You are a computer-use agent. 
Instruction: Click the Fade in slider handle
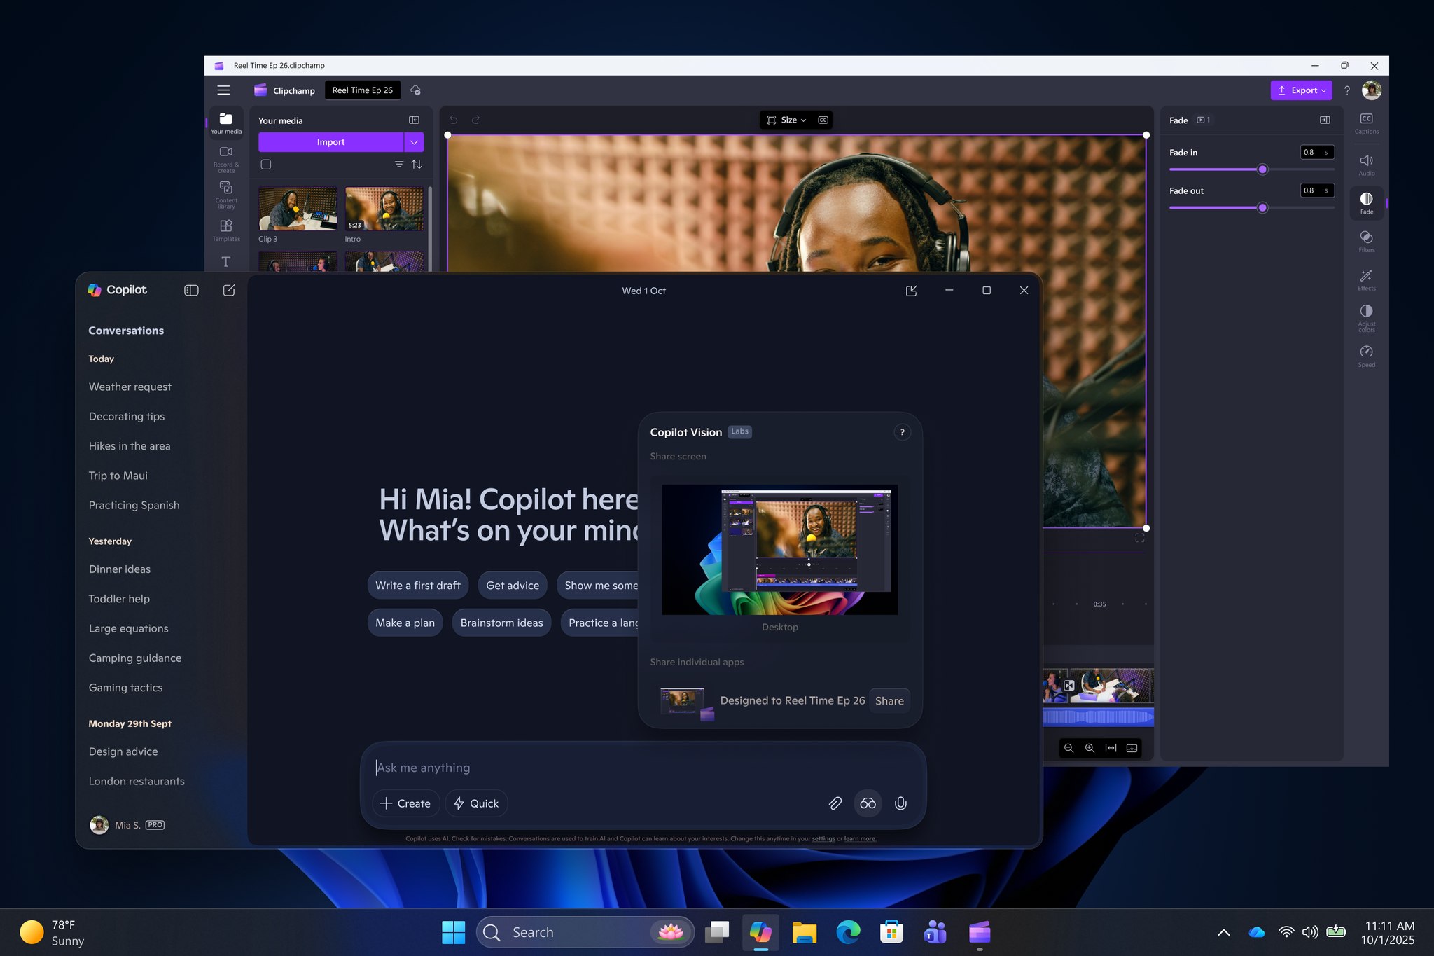1262,169
